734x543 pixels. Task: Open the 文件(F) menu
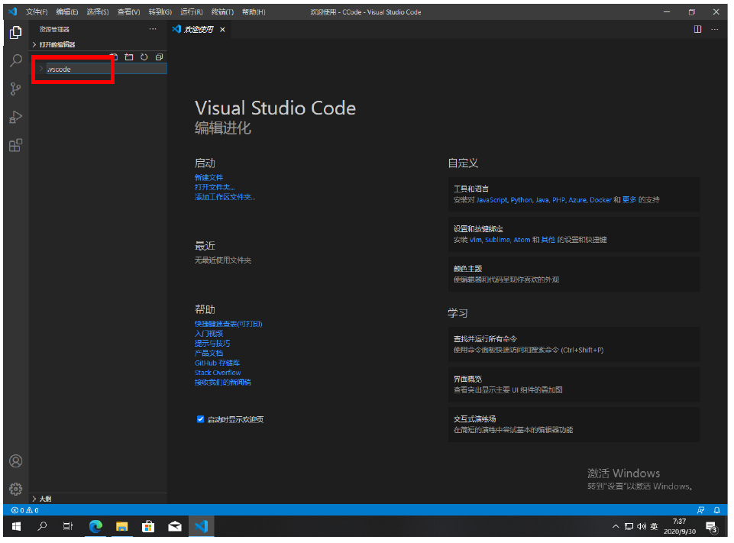click(36, 12)
